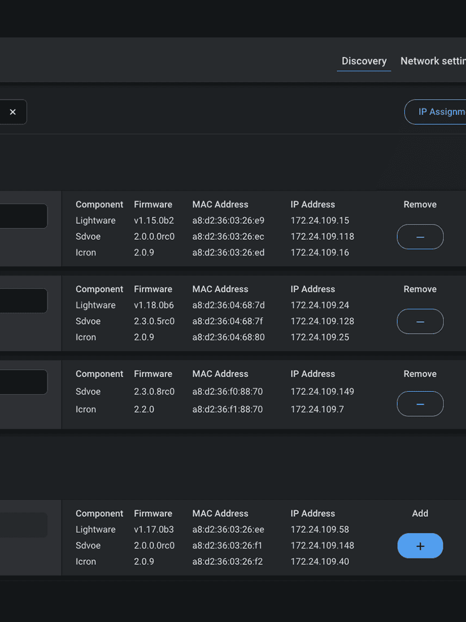This screenshot has height=622, width=466.
Task: Open the Network settings tab
Action: point(433,61)
